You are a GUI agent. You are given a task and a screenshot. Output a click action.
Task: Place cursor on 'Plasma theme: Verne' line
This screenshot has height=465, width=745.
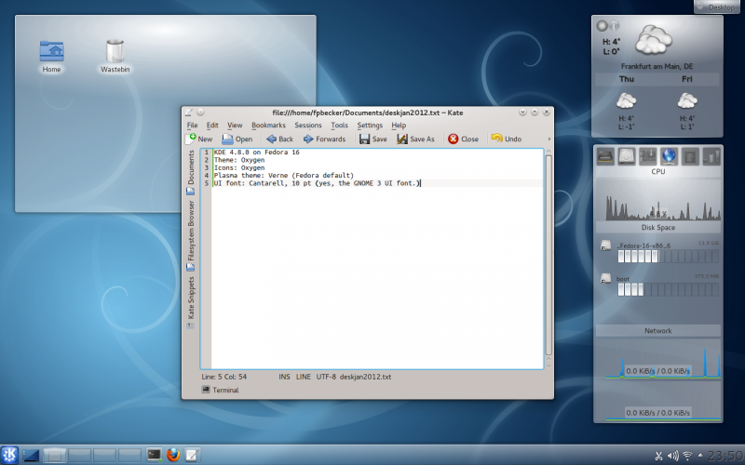pos(284,175)
